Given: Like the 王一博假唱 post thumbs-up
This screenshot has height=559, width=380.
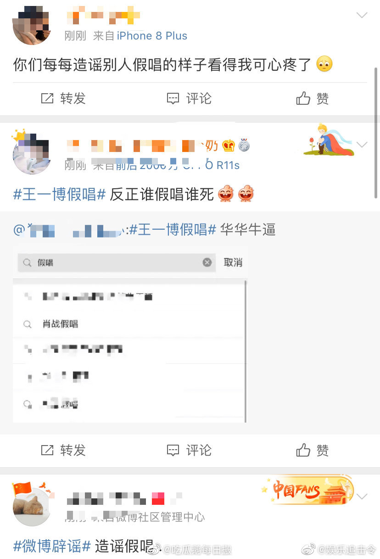Looking at the screenshot, I should pyautogui.click(x=303, y=450).
